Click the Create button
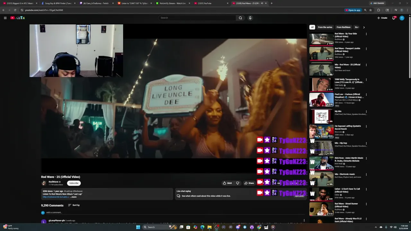Viewport: 411px width, 231px height. [382, 18]
